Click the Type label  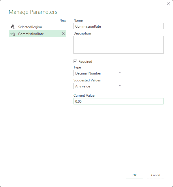click(77, 67)
